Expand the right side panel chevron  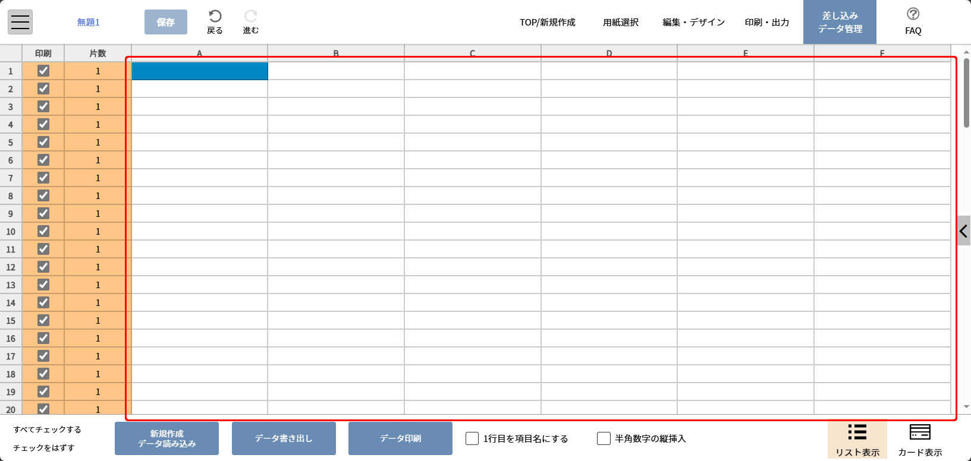click(963, 231)
